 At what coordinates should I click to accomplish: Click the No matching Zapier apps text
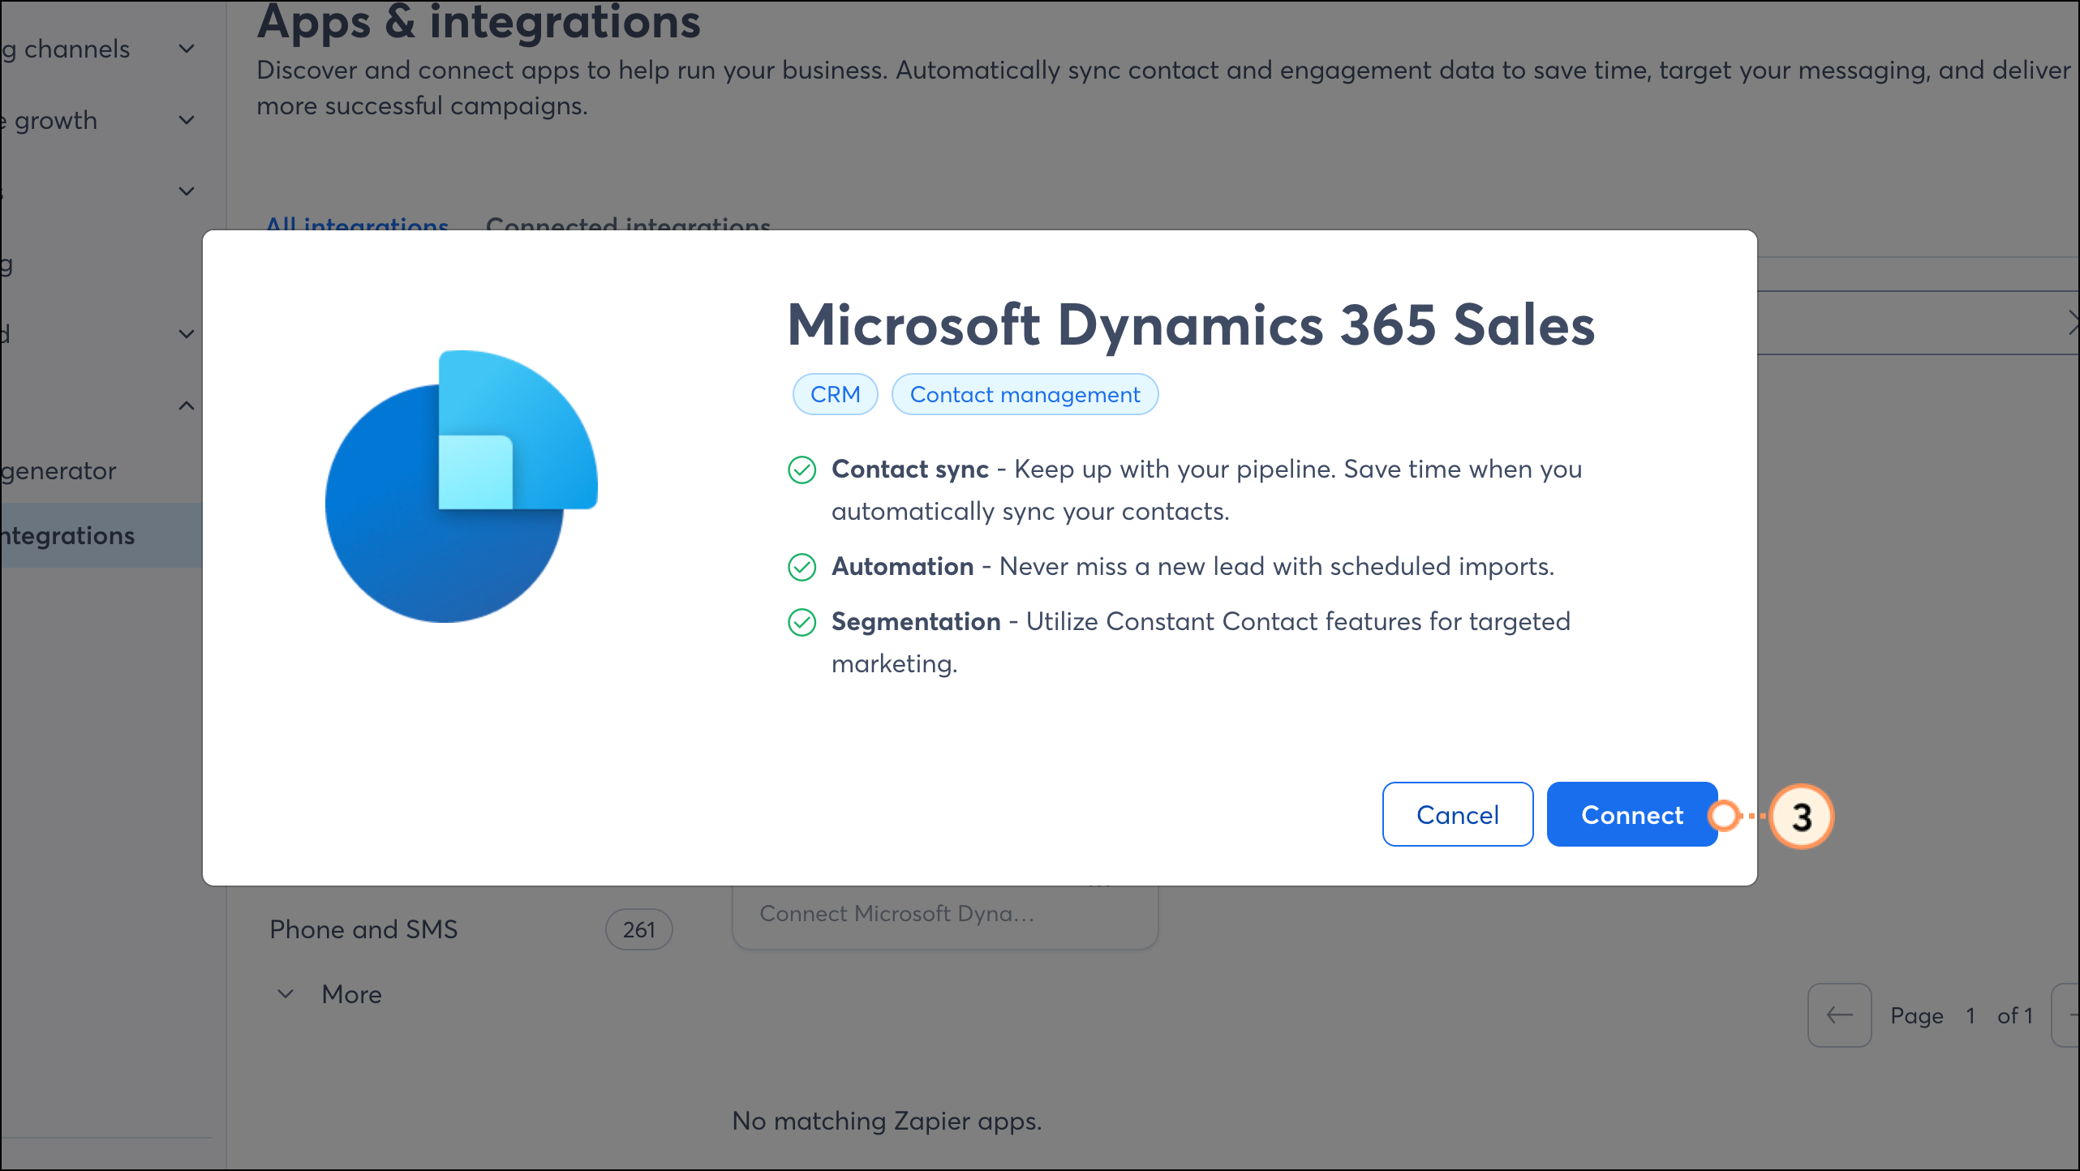[887, 1121]
